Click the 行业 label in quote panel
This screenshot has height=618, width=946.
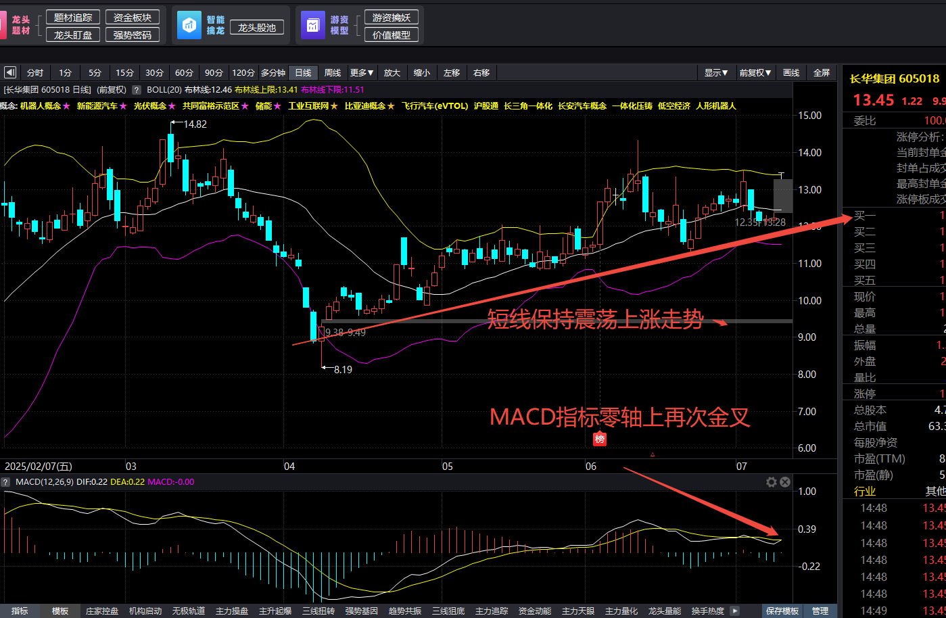click(x=865, y=492)
